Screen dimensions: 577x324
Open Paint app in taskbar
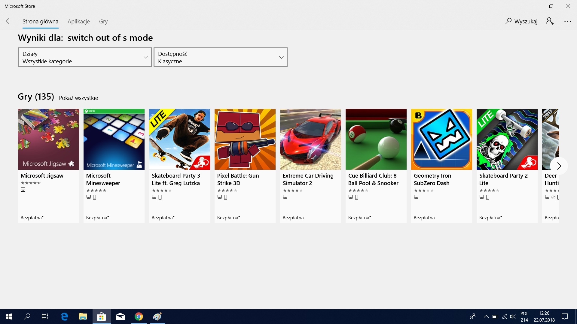coord(157,316)
